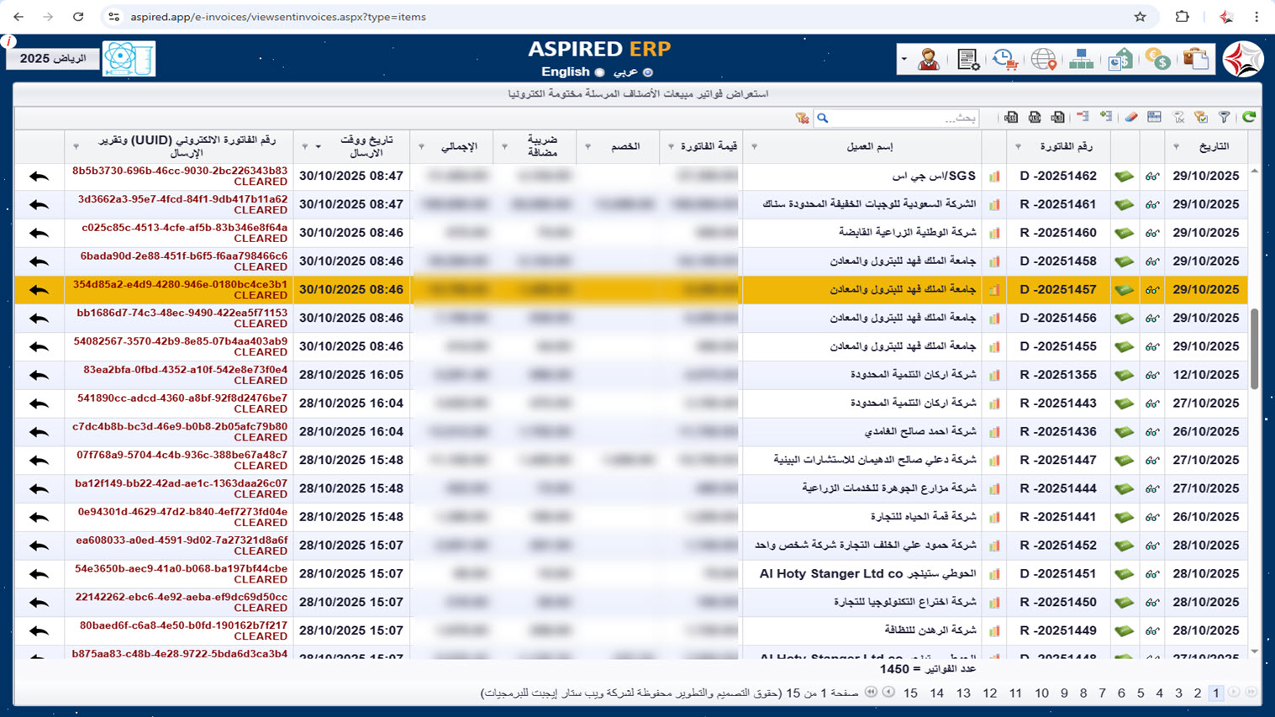Screen dimensions: 1275x717
Task: Click the green refresh arrow icon
Action: tap(1249, 118)
